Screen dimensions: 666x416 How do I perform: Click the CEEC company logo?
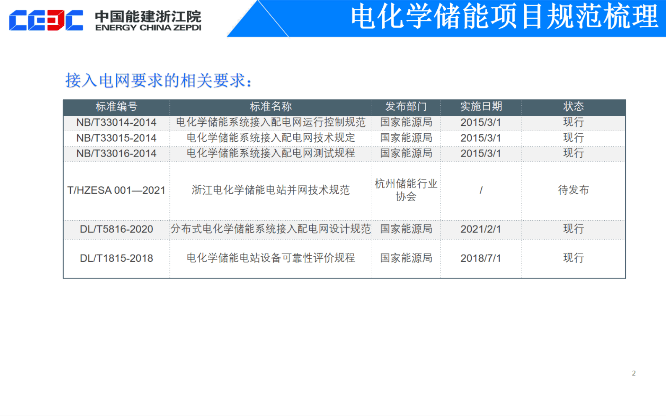pyautogui.click(x=46, y=20)
